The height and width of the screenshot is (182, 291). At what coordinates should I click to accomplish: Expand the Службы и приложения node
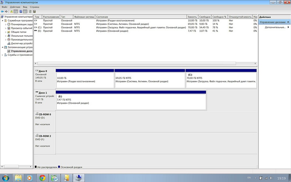pyautogui.click(x=3, y=55)
